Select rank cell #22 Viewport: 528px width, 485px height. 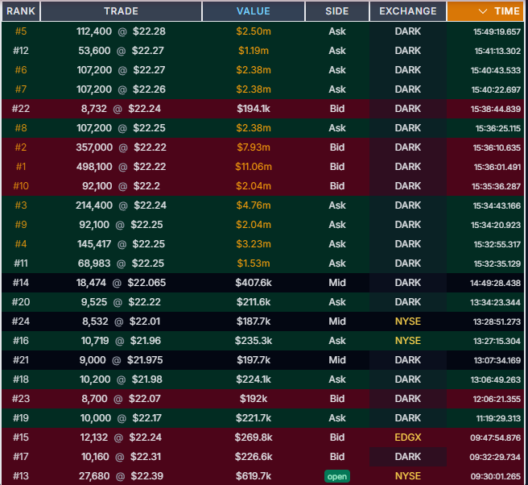(x=21, y=109)
